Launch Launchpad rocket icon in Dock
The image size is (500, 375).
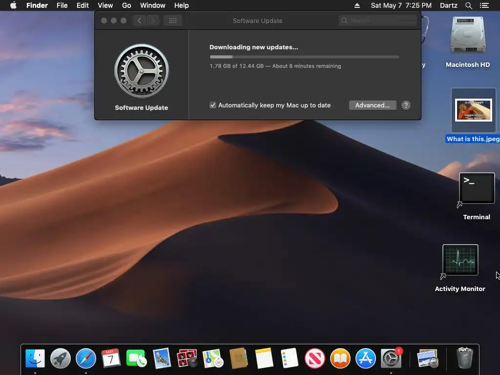[60, 358]
